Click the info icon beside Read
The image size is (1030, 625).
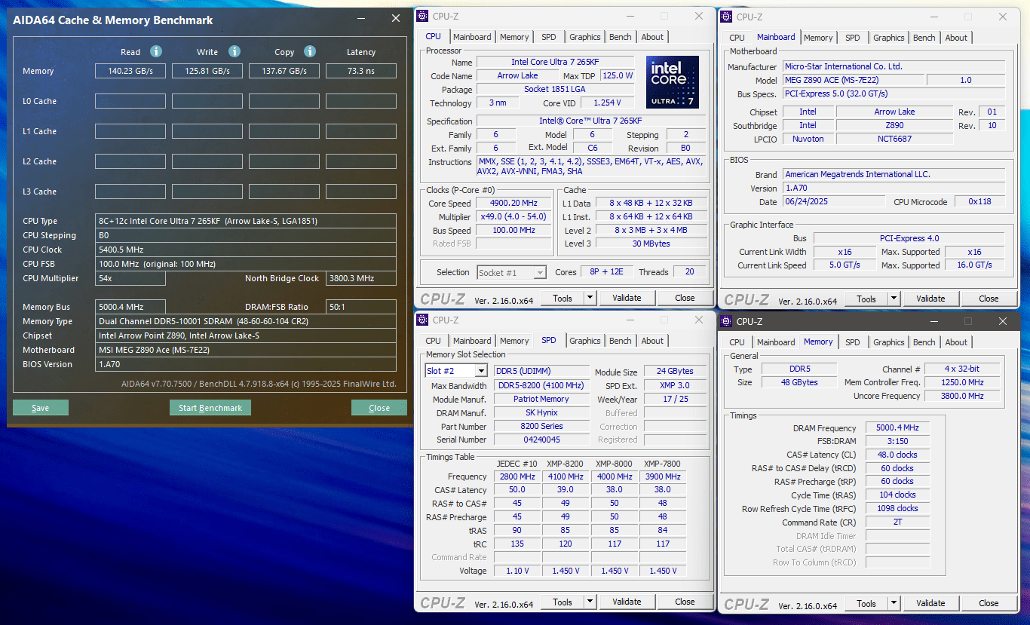(x=156, y=51)
